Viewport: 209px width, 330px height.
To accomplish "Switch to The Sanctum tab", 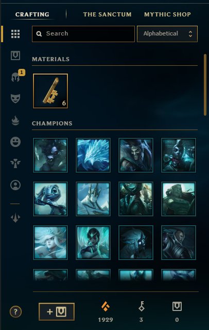I will pos(107,14).
